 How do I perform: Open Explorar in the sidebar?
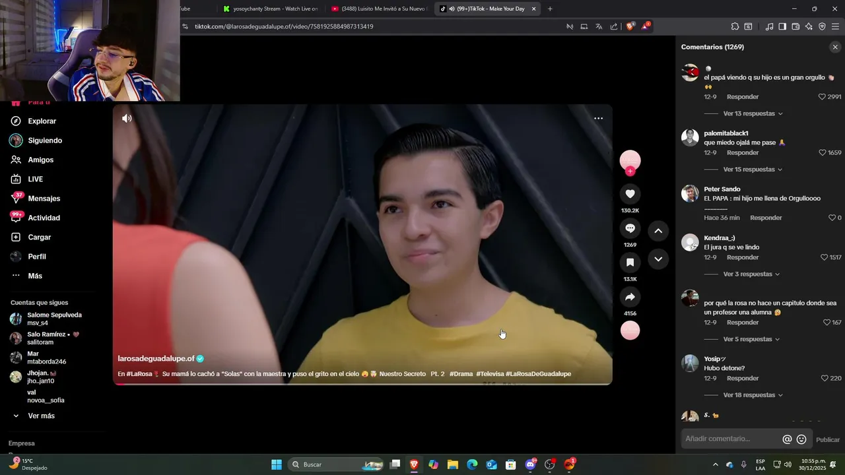tap(42, 121)
